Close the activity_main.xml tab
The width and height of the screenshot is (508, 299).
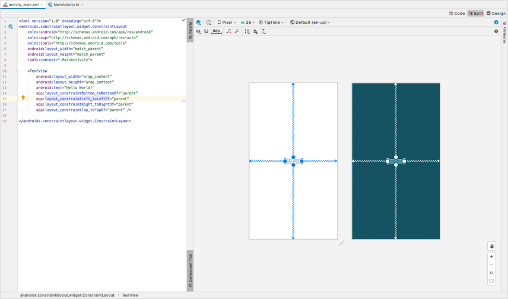click(42, 5)
